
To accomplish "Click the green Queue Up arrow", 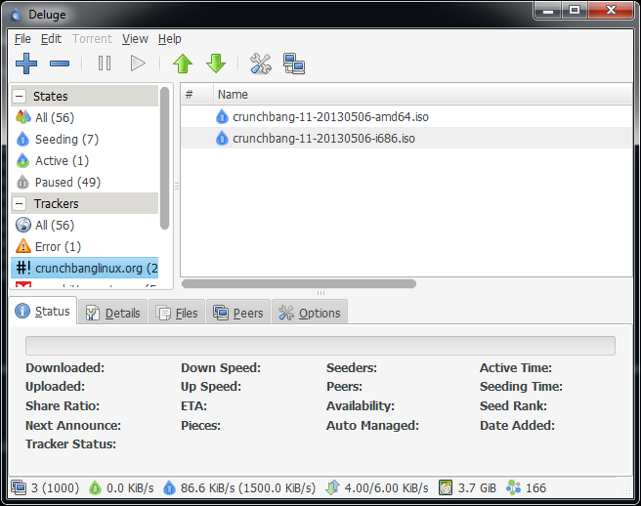I will tap(183, 63).
